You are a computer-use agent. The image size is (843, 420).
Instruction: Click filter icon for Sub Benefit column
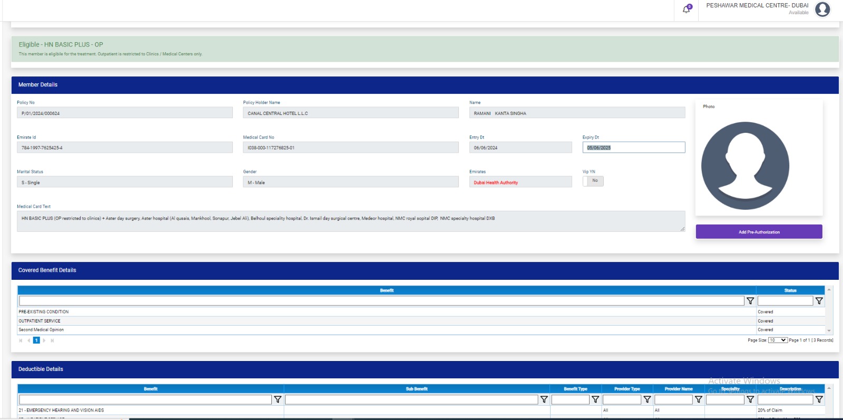click(x=544, y=399)
